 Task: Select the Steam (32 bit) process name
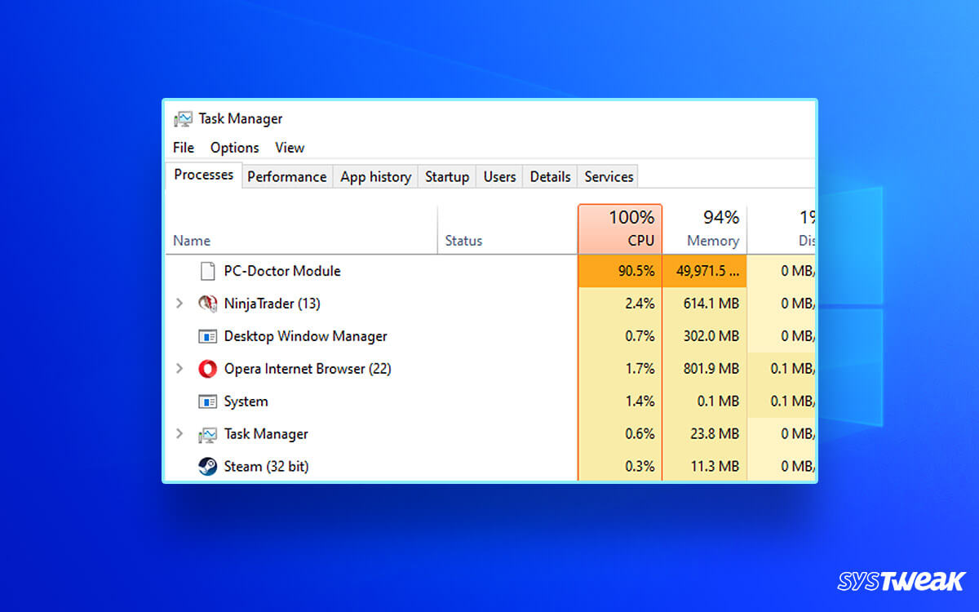coord(266,467)
